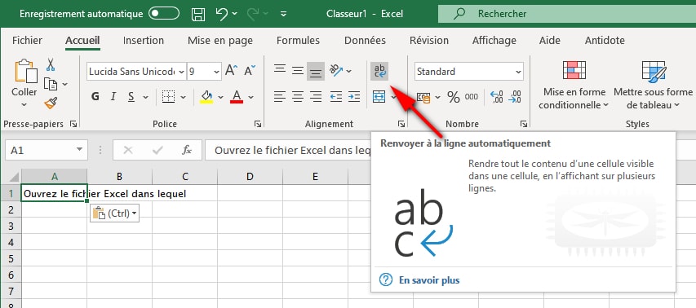Click the italic I icon
Image resolution: width=696 pixels, height=308 pixels.
(113, 97)
